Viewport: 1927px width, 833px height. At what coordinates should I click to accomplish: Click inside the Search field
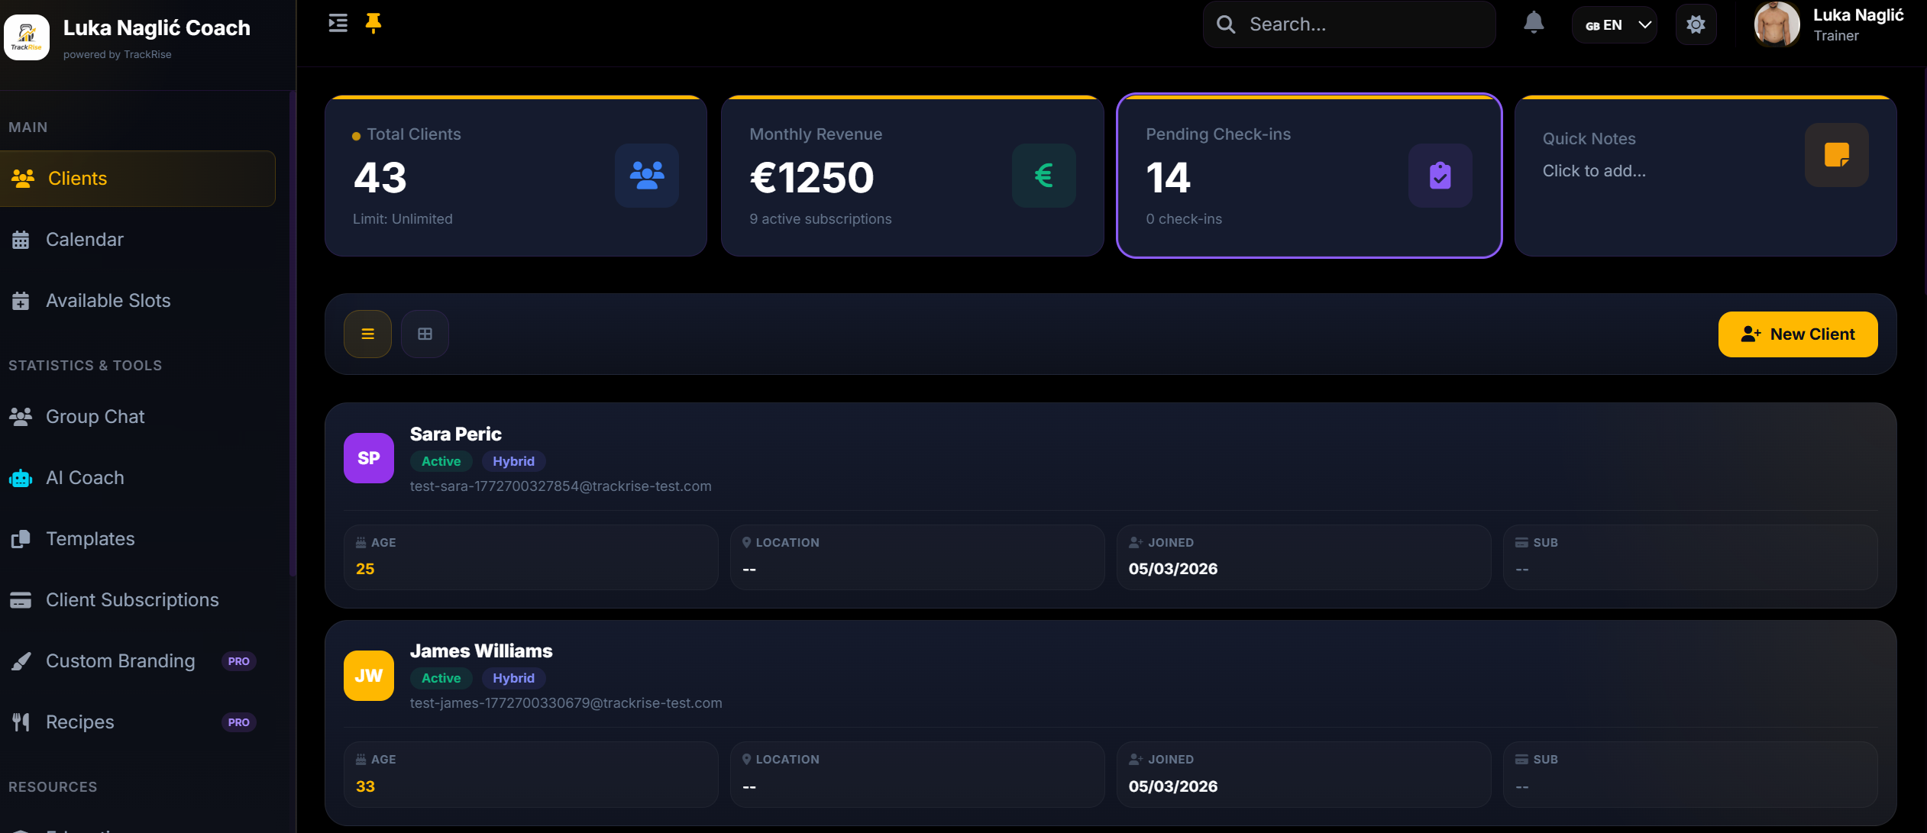(1348, 24)
